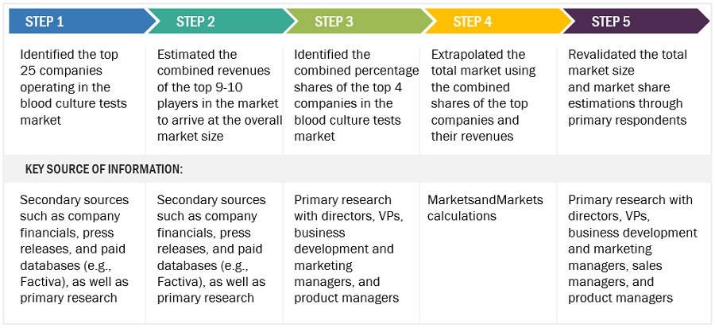
Task: Select the Step 1 secondary sources paragraph
Action: click(74, 249)
